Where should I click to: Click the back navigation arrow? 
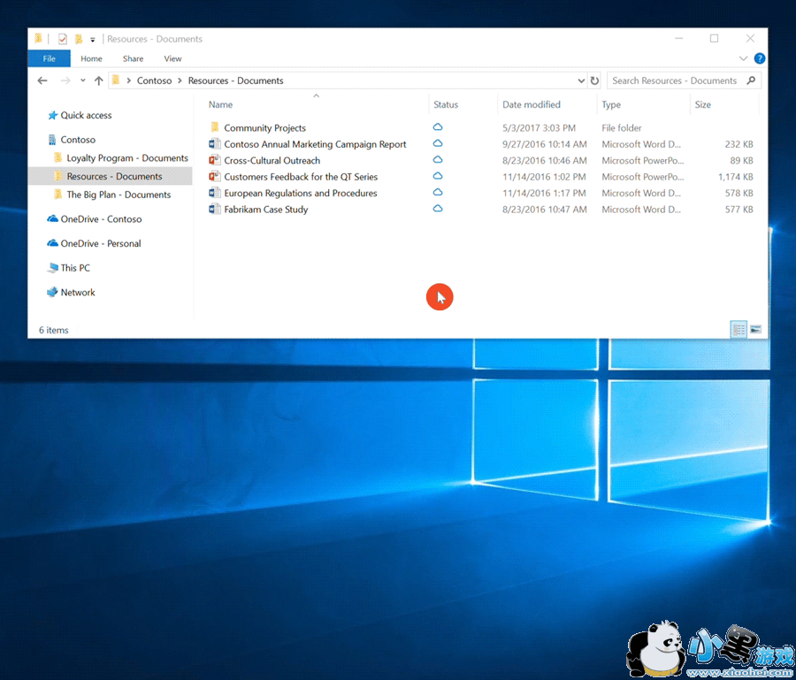42,80
